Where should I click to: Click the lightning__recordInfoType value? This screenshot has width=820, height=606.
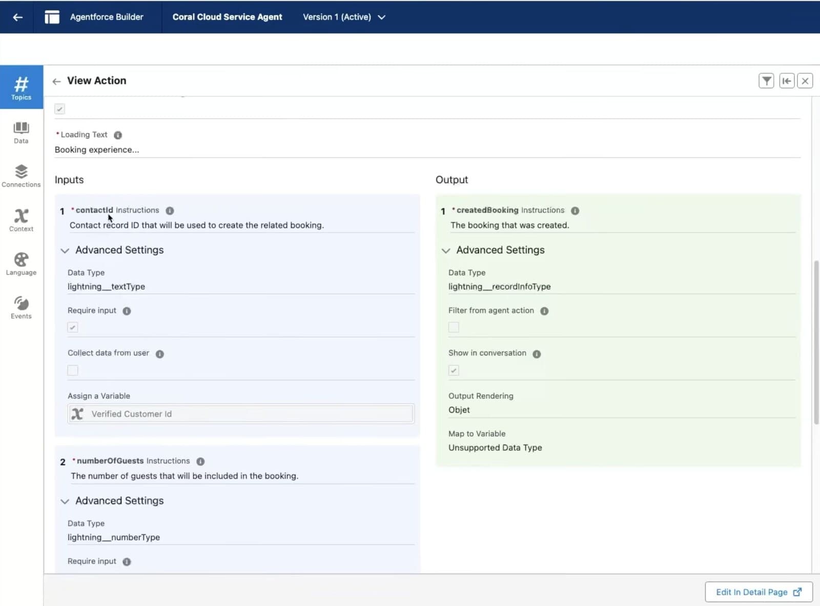coord(499,287)
